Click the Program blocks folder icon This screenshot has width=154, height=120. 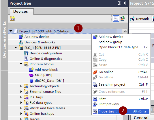[26, 64]
